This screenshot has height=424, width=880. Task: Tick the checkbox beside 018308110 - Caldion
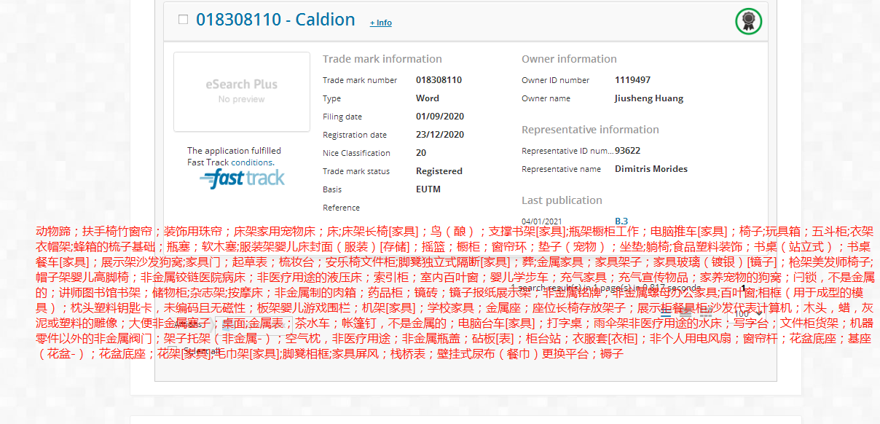[x=183, y=20]
